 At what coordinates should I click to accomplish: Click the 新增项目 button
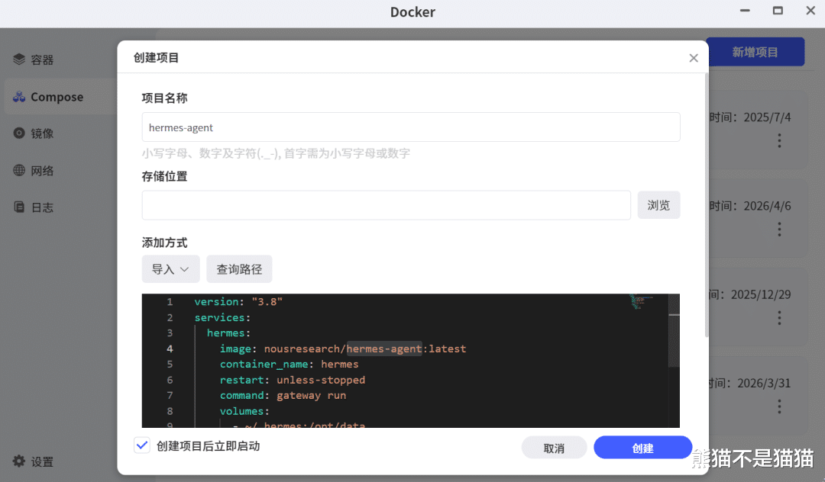(x=755, y=52)
